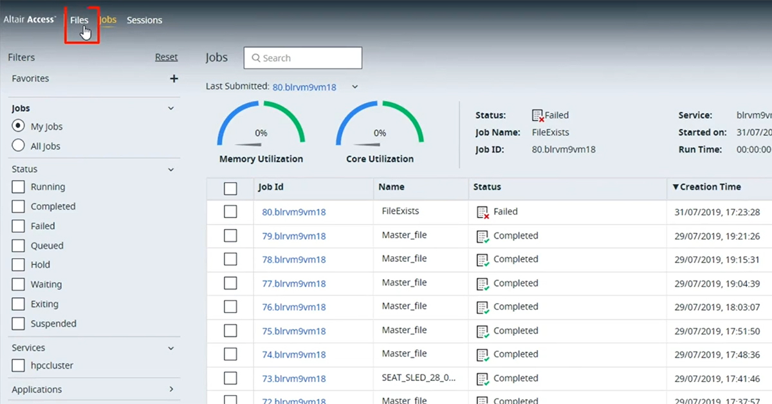
Task: Enable the Queued status filter
Action: (x=19, y=245)
